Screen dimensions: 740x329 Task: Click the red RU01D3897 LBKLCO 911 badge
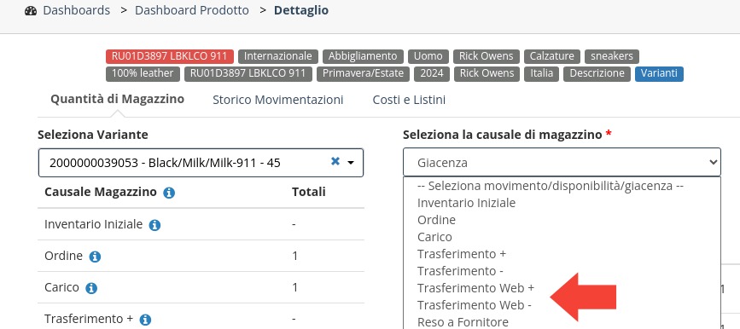[x=170, y=56]
